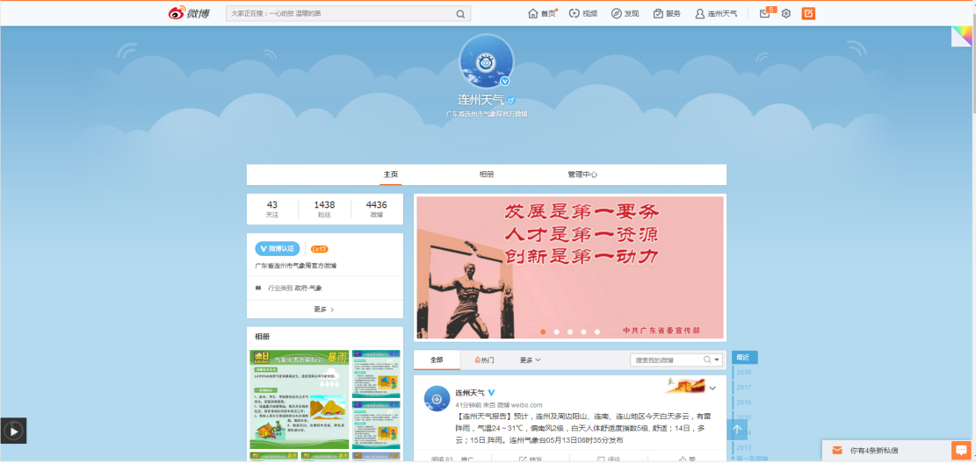Open 你有4条新私信 notification

pos(874,451)
